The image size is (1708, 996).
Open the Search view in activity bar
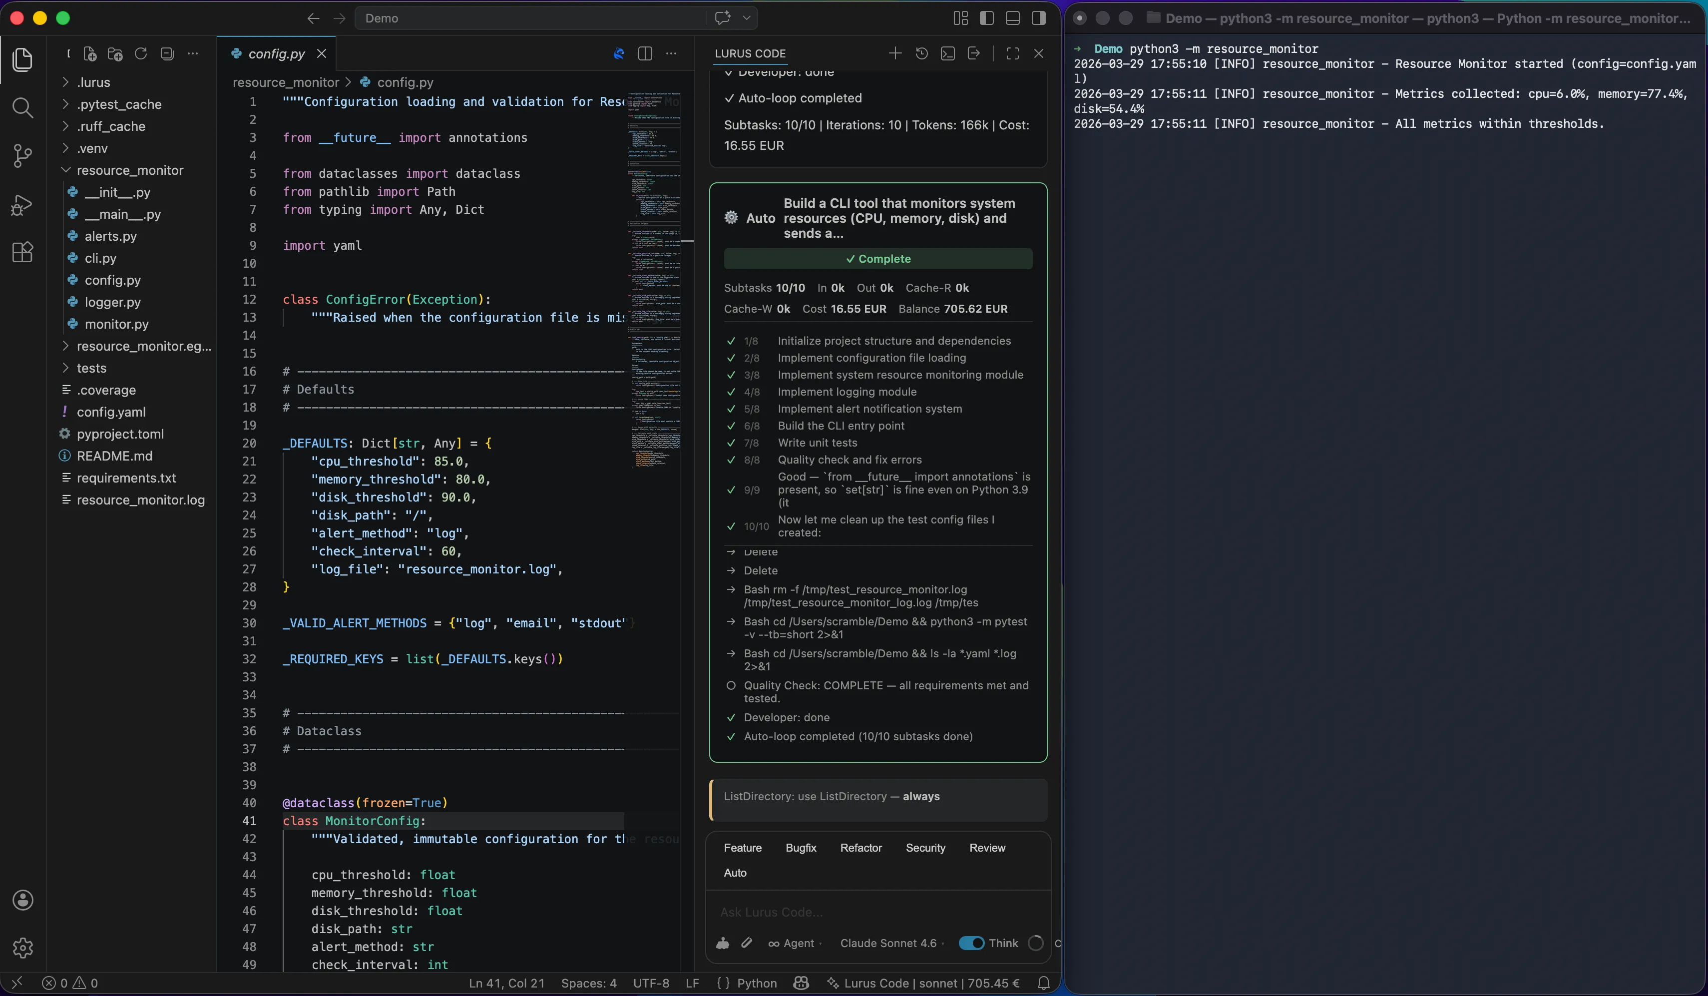[x=22, y=108]
